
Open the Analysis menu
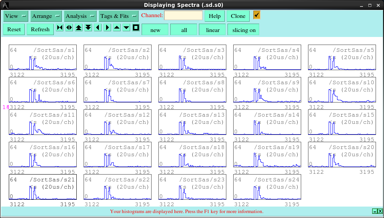point(81,16)
